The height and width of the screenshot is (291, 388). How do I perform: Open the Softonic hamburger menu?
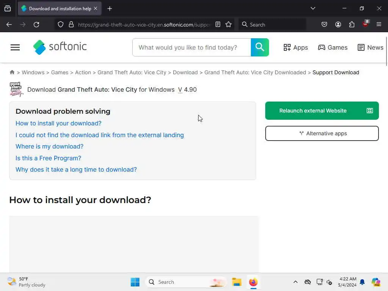15,47
